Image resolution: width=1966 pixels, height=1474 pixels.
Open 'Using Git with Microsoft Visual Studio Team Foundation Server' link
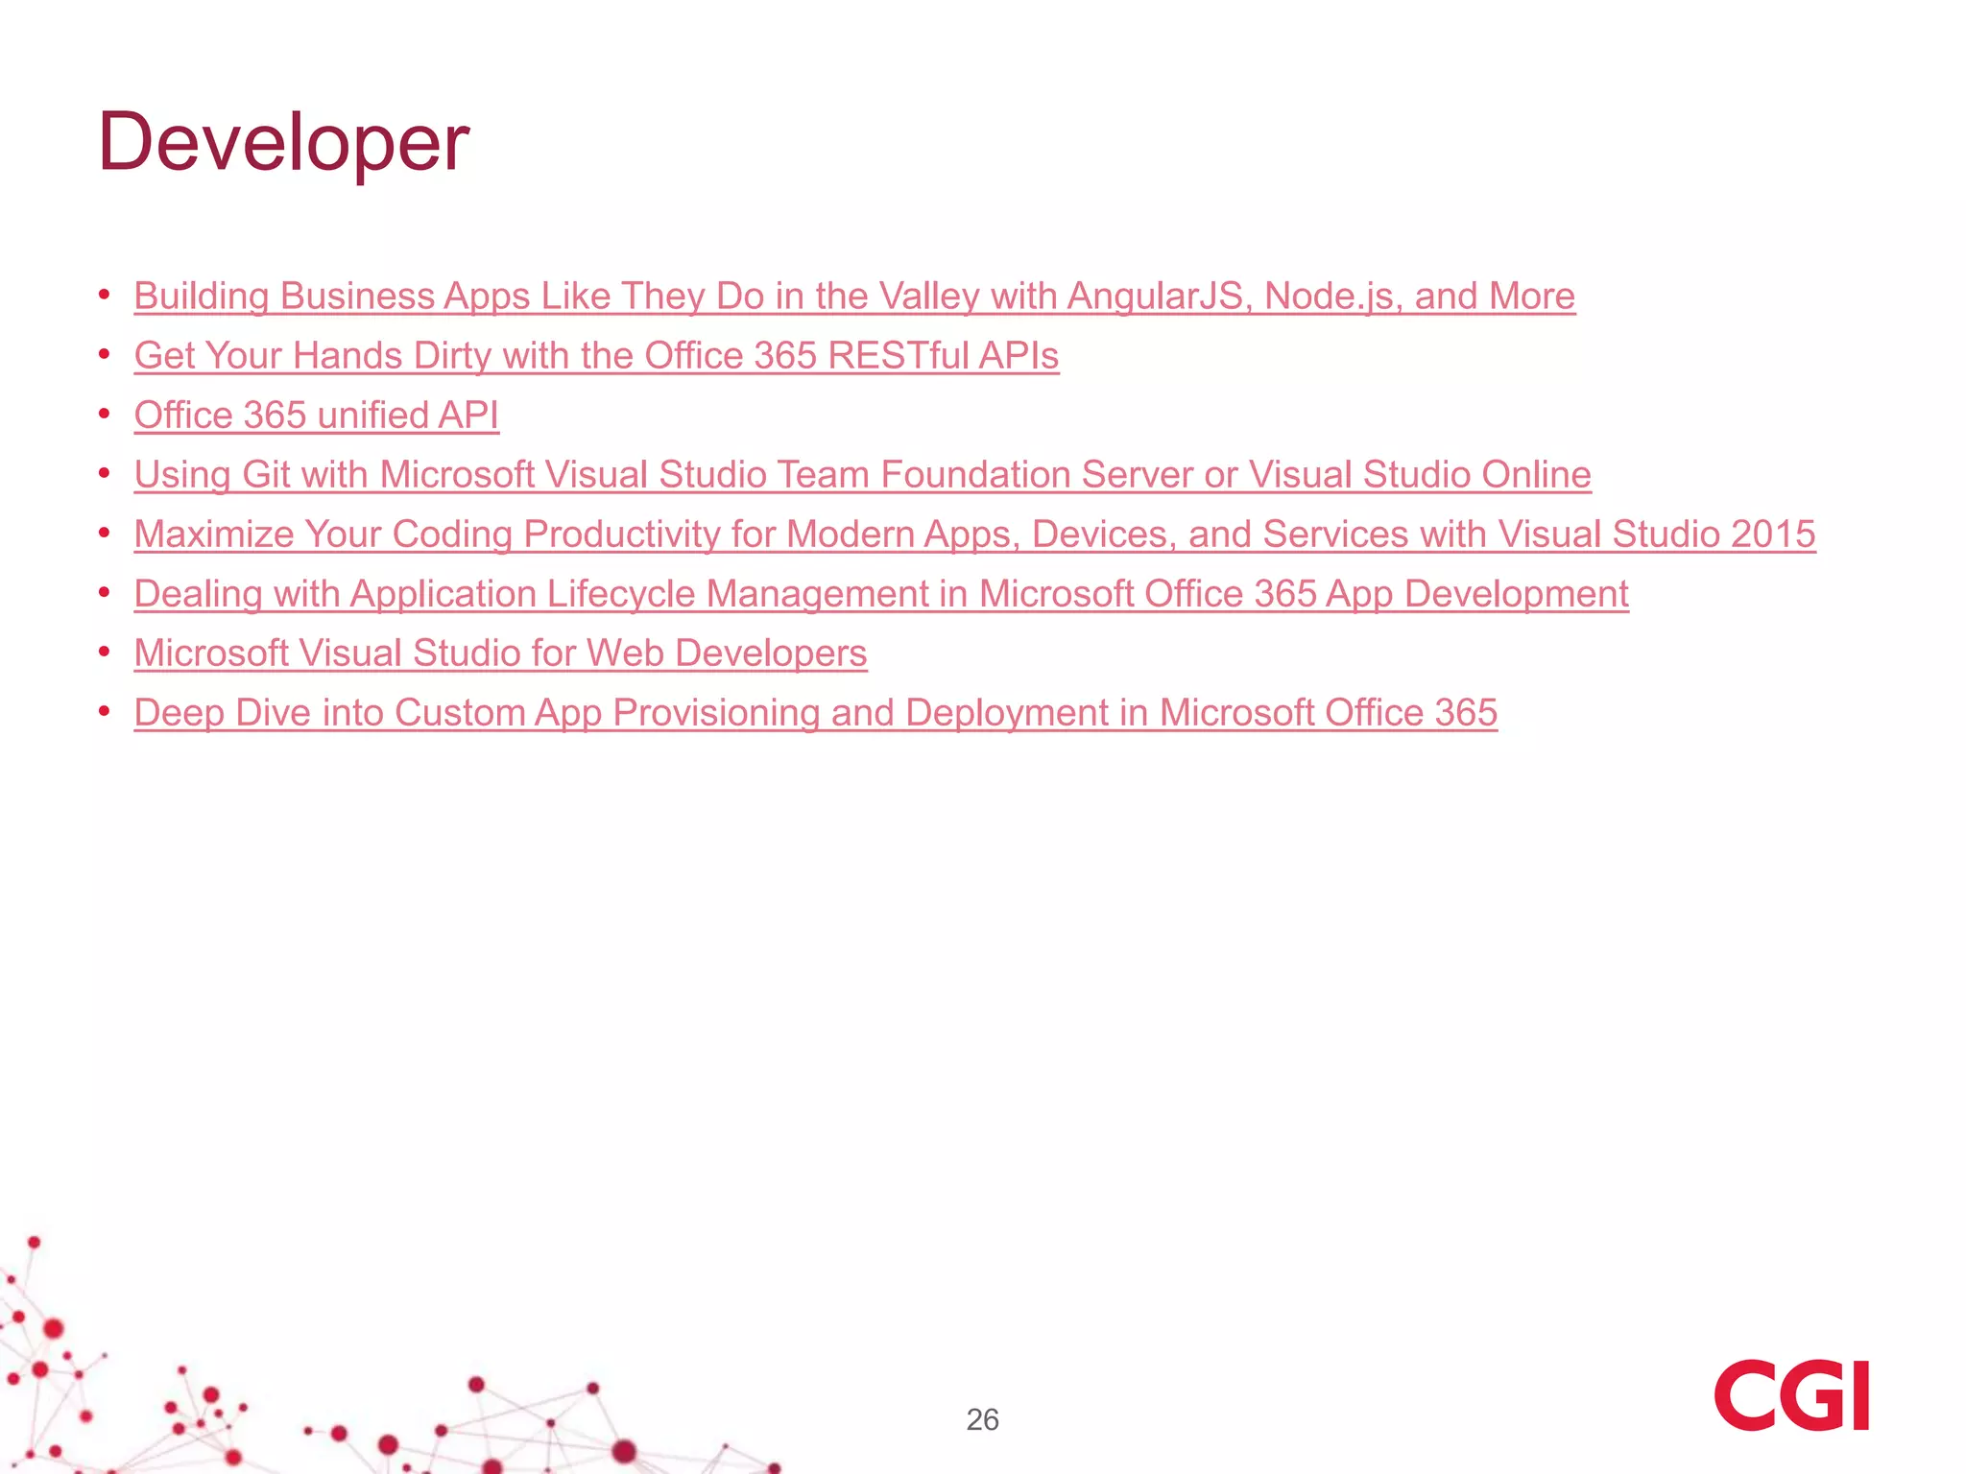pyautogui.click(x=862, y=475)
